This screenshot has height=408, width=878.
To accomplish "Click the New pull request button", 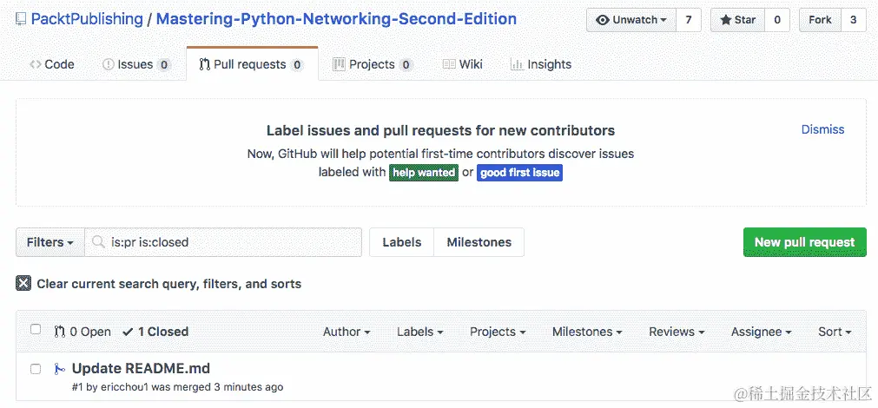I will [804, 242].
